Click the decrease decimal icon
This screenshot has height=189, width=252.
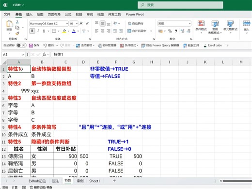click(189, 31)
